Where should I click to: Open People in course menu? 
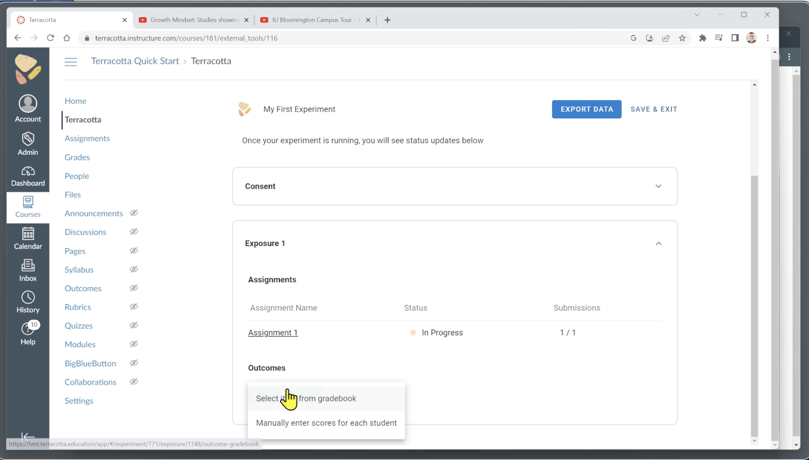pyautogui.click(x=77, y=176)
